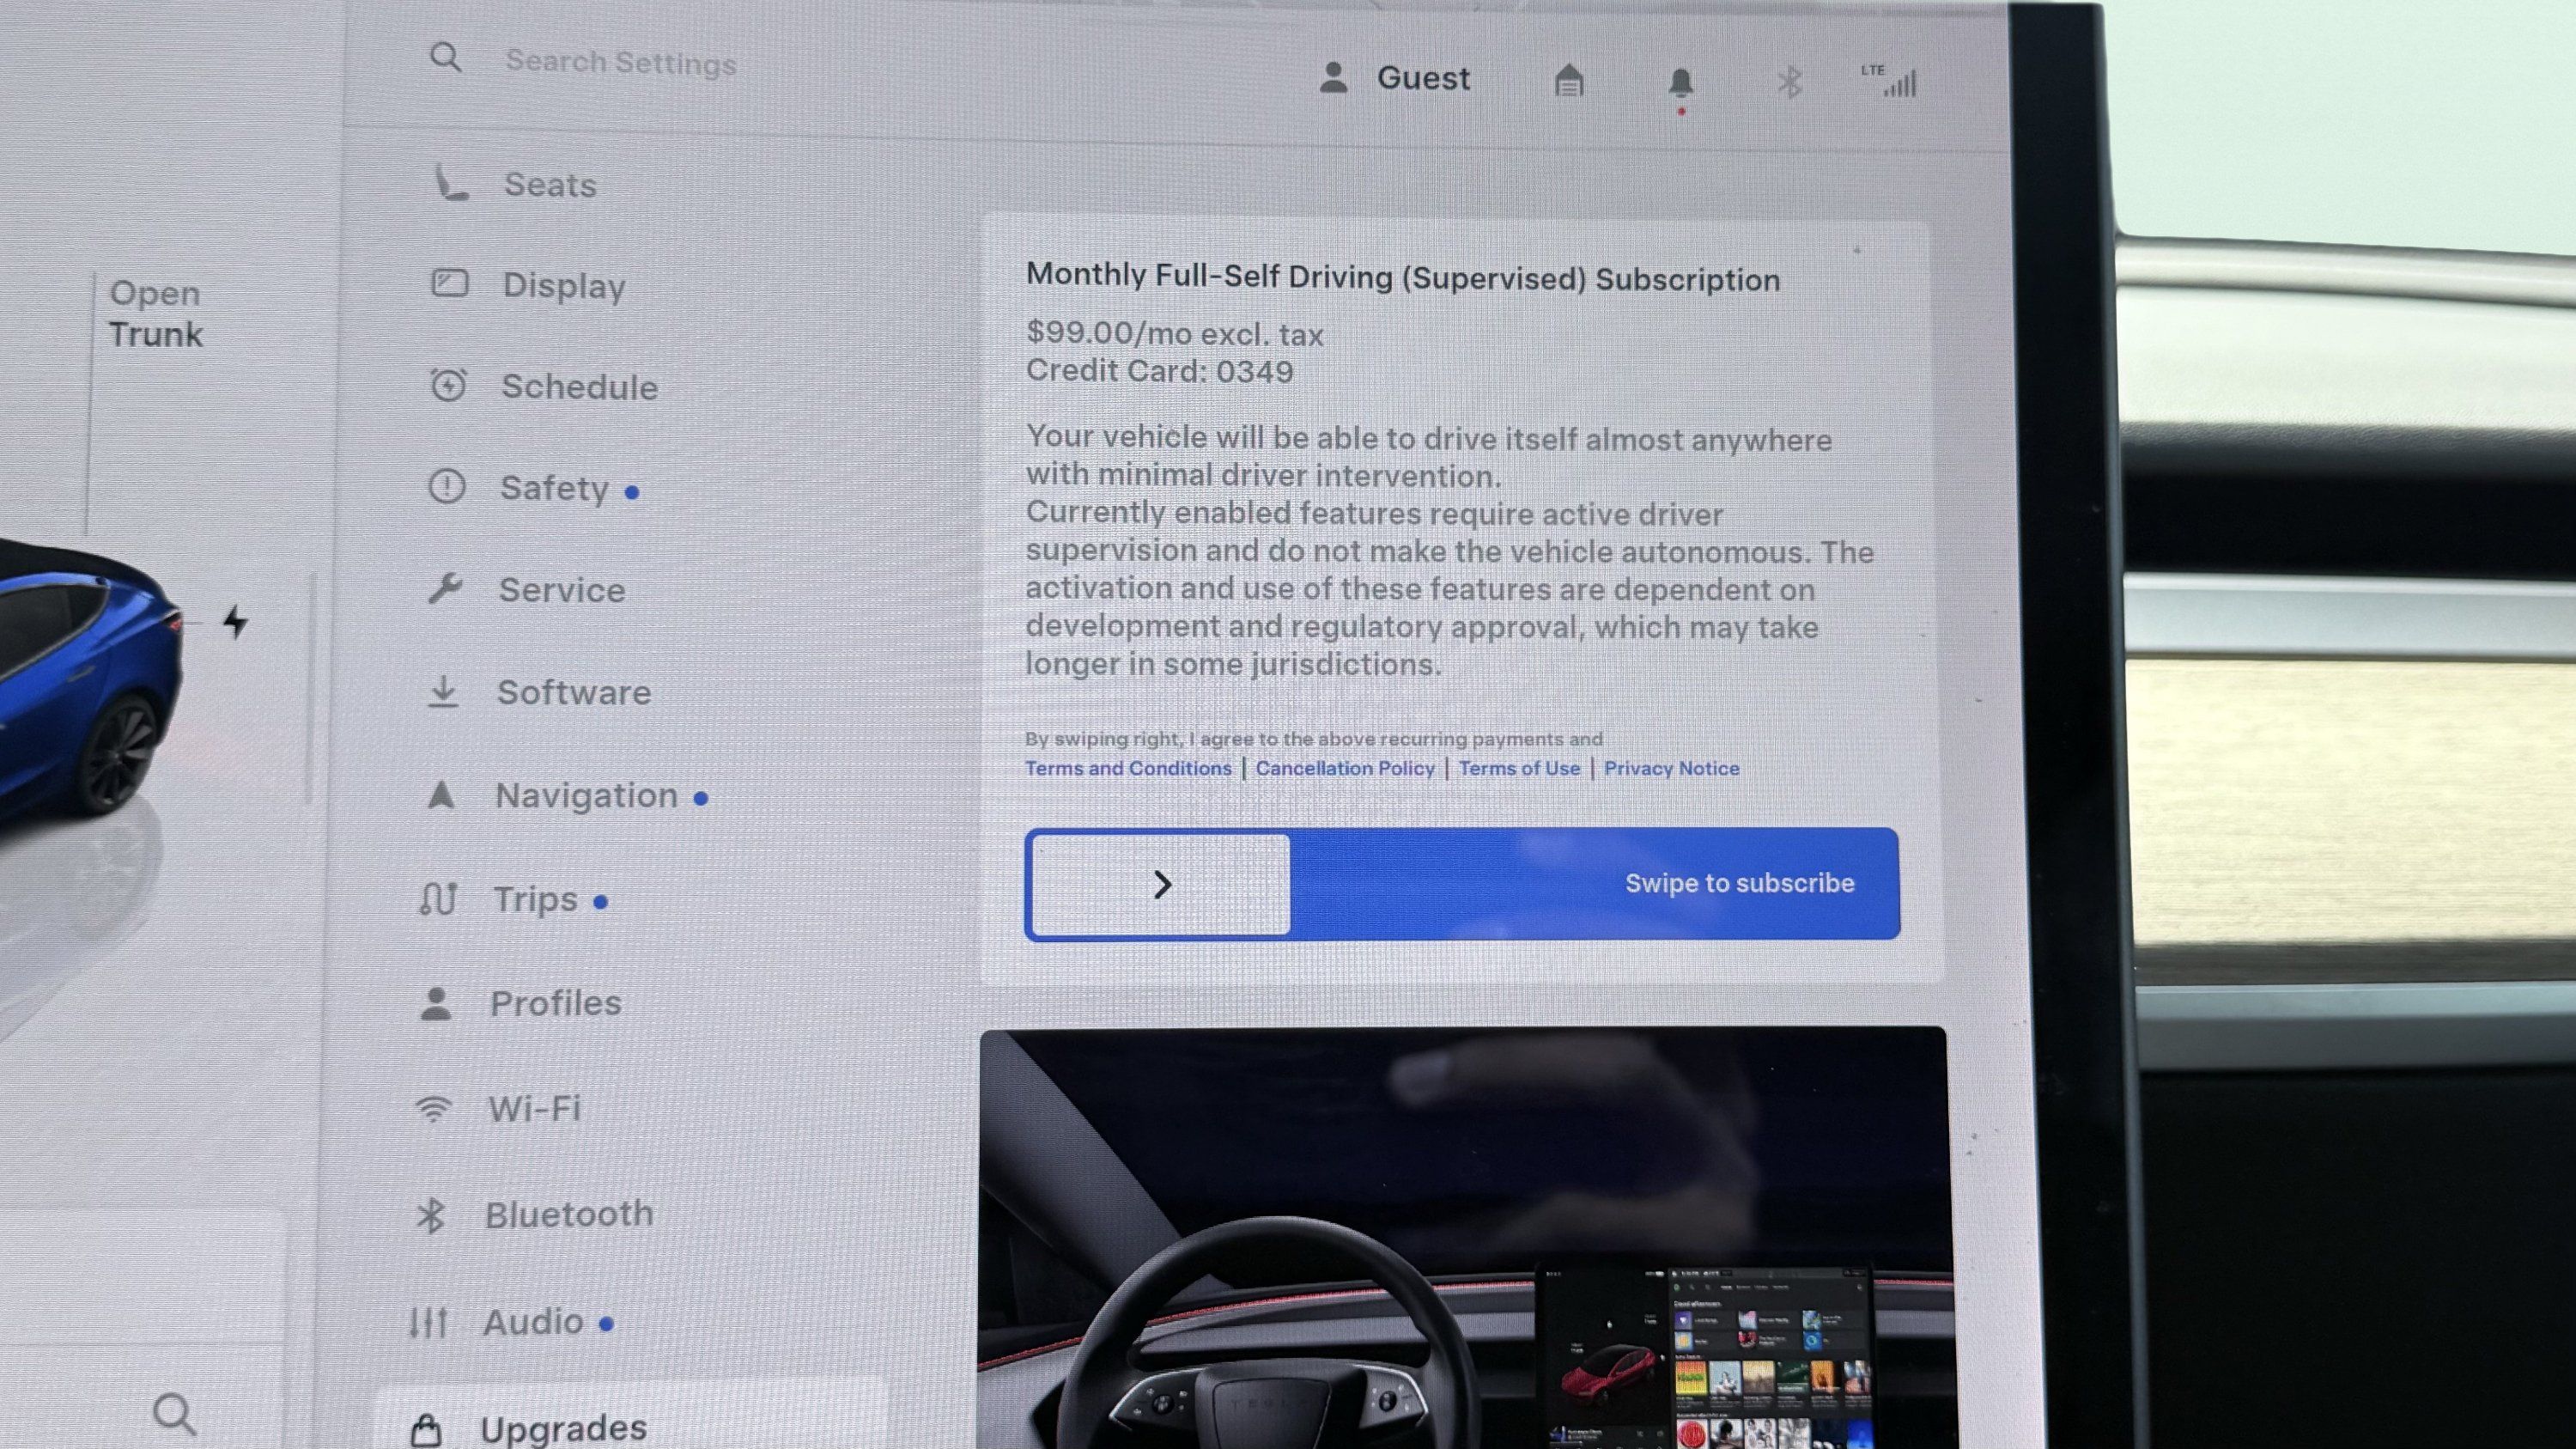Screen dimensions: 2576x1449
Task: Click the screen icon next to Display
Action: tap(449, 283)
